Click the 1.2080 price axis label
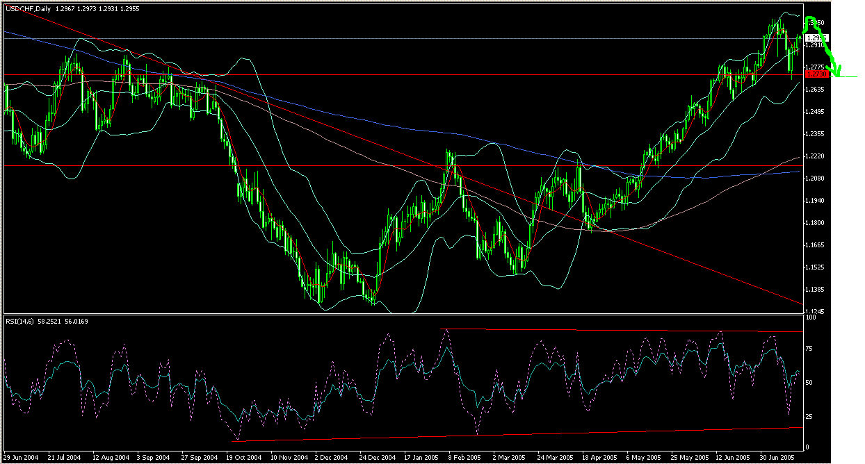Screen dimensions: 865x464 [814, 179]
